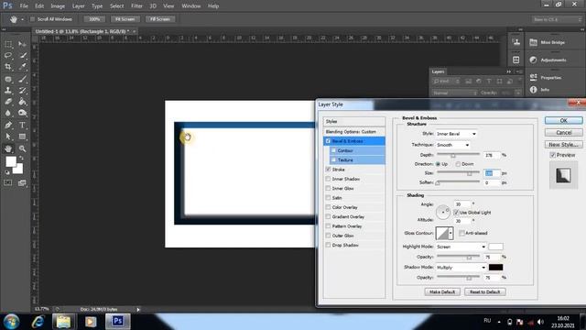This screenshot has width=586, height=330.
Task: Select the Pen tool
Action: pyautogui.click(x=8, y=125)
